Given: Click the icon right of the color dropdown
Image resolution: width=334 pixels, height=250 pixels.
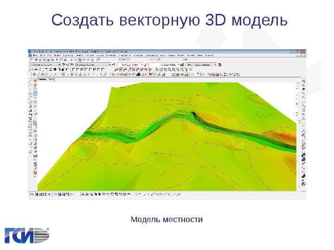Looking at the screenshot, I should click(113, 65).
